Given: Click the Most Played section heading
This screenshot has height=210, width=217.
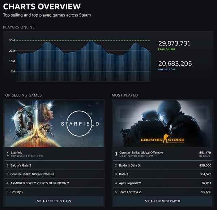Looking at the screenshot, I should (124, 95).
